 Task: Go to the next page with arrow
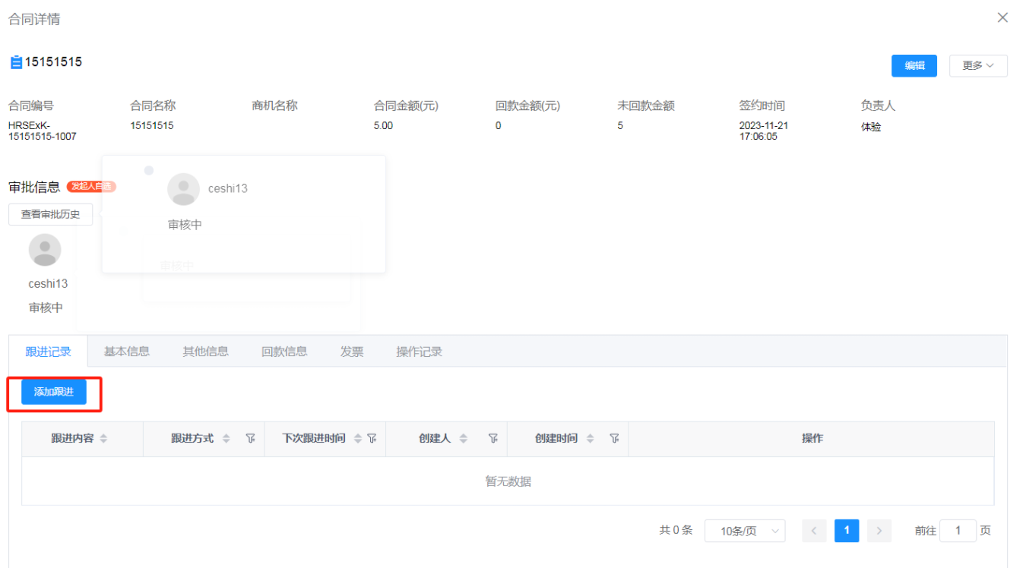[x=879, y=530]
